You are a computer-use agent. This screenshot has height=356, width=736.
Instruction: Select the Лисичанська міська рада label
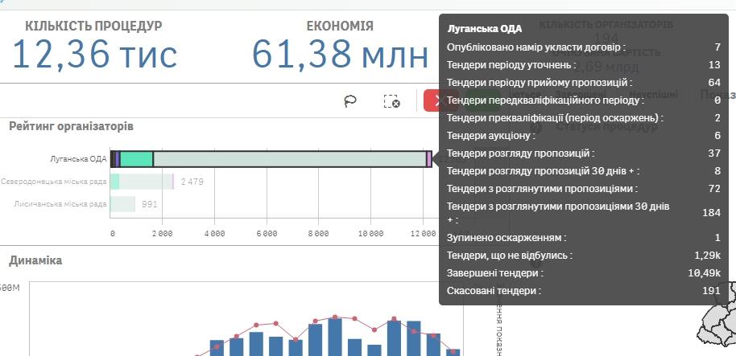(x=60, y=204)
